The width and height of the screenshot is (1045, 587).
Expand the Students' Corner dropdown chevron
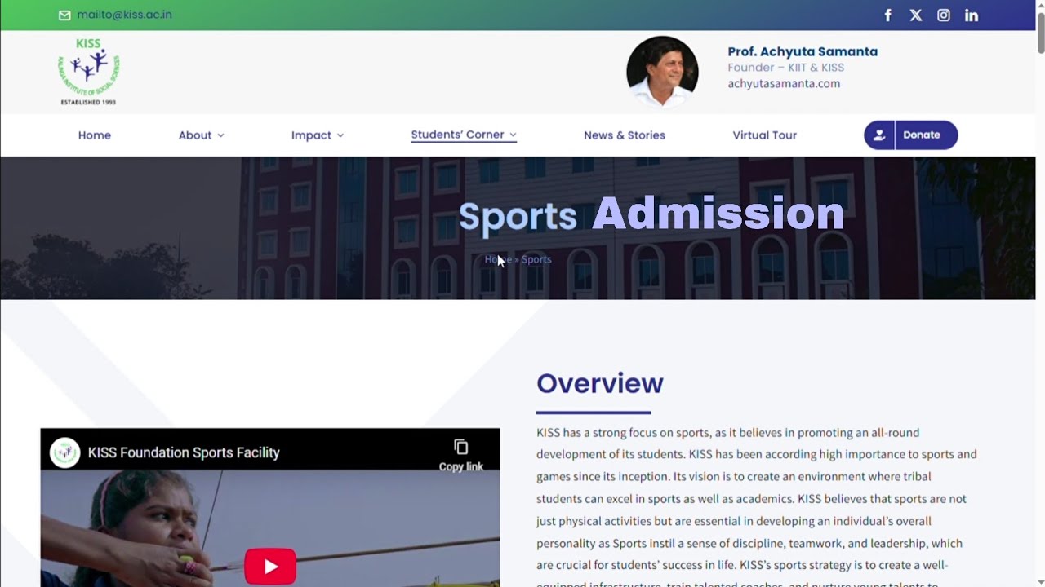click(513, 135)
